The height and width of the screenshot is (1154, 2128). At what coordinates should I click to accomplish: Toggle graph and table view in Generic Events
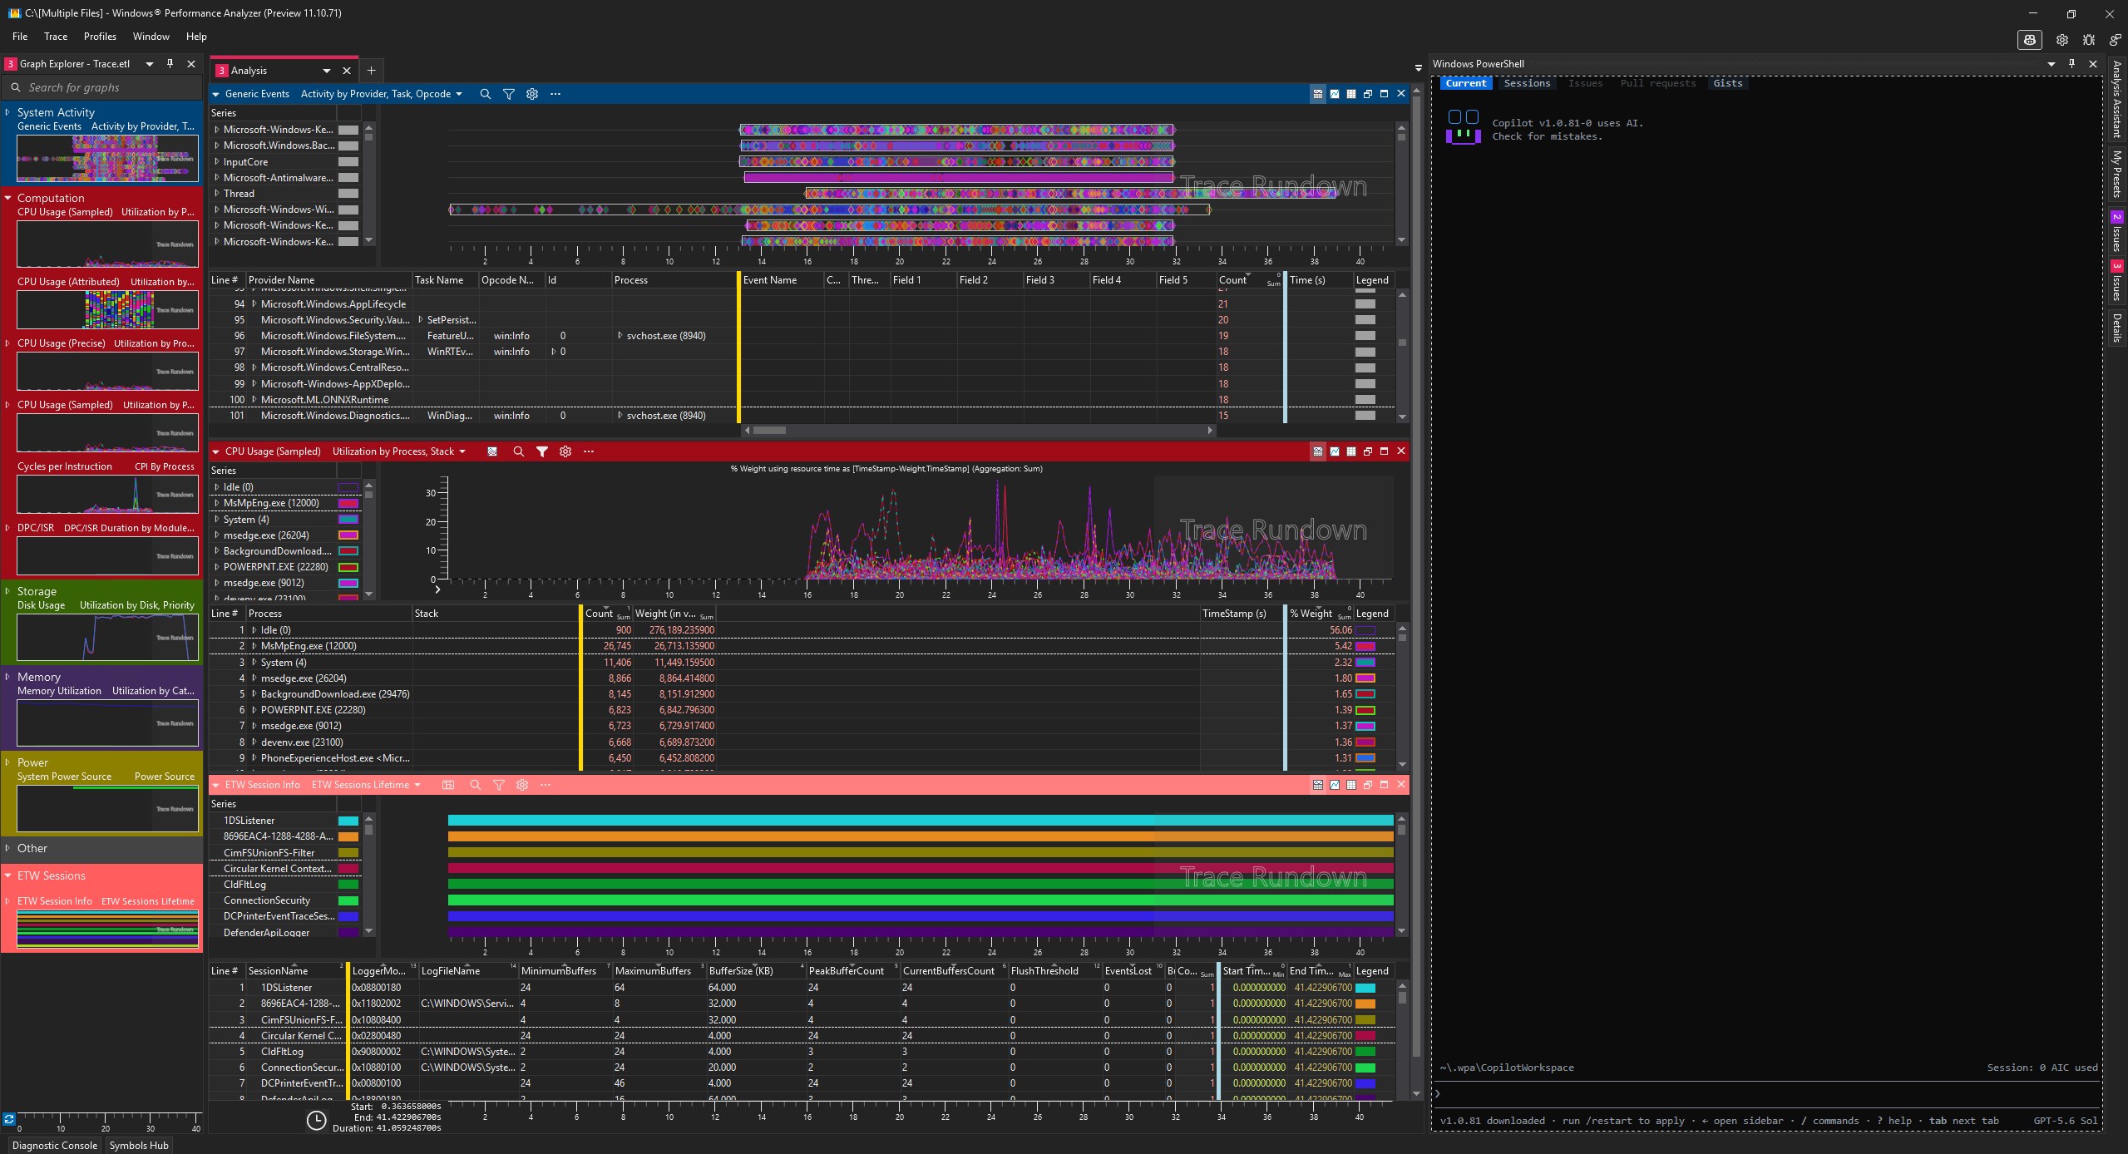coord(1318,94)
